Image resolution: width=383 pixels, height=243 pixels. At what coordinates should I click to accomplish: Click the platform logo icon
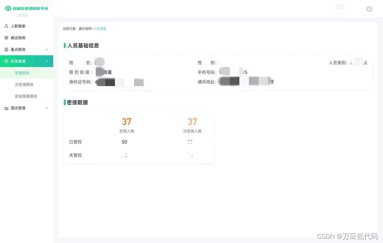point(8,8)
